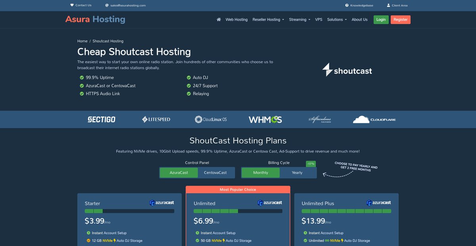Click the green check beside AzuraCast or CentovaCast
This screenshot has height=246, width=476.
point(82,86)
